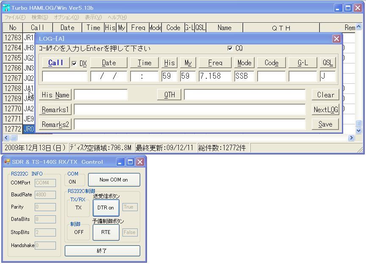Viewport: 366px width, 264px height.
Task: Click the No column header
Action: pyautogui.click(x=13, y=28)
